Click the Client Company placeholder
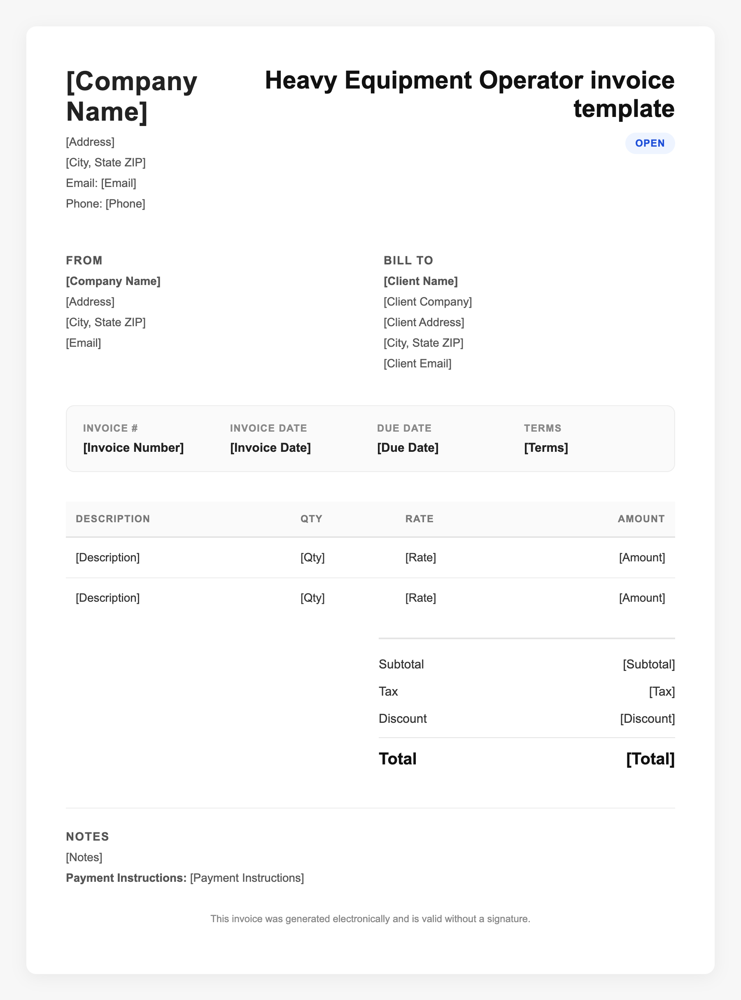741x1000 pixels. tap(427, 302)
